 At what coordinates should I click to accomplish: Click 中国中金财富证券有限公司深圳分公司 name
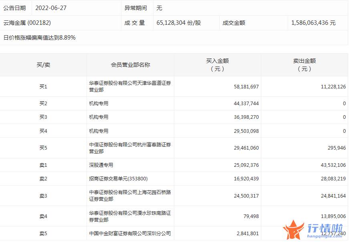(130, 233)
